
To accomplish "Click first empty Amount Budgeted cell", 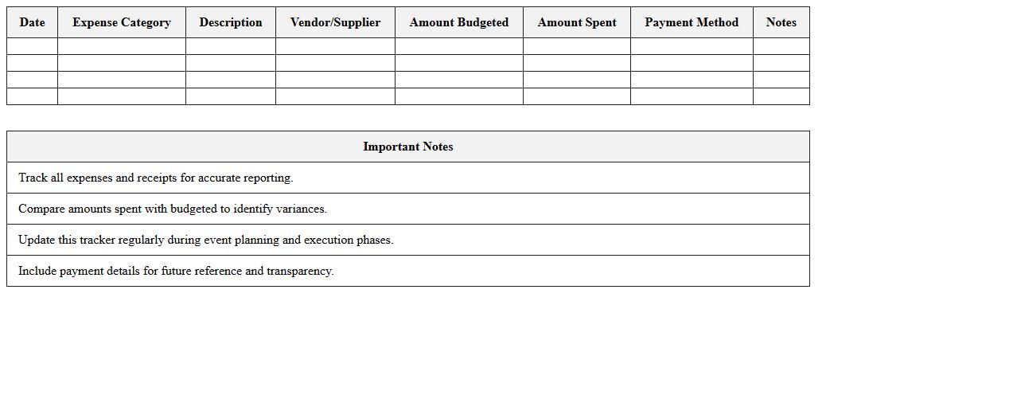I will point(459,46).
